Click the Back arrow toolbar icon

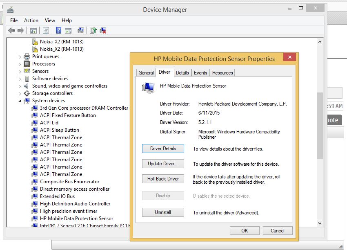11,30
